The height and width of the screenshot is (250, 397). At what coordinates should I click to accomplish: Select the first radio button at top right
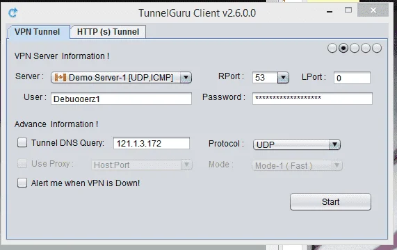332,48
